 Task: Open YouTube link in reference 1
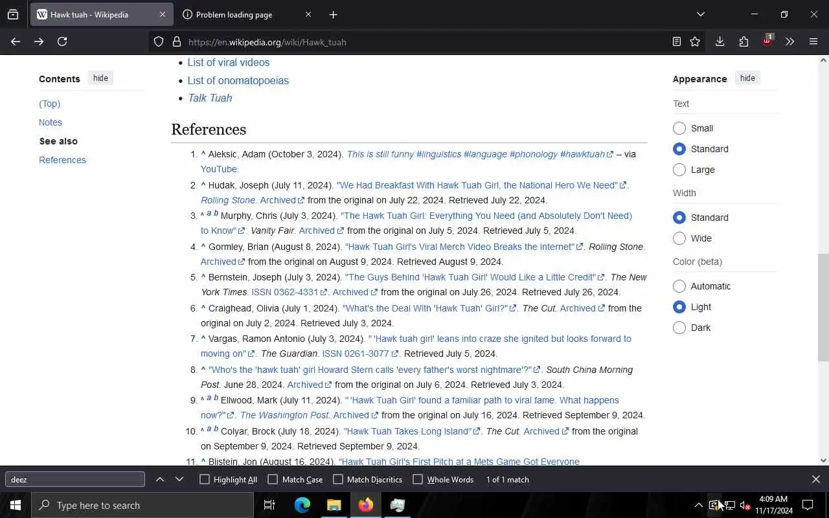click(220, 169)
